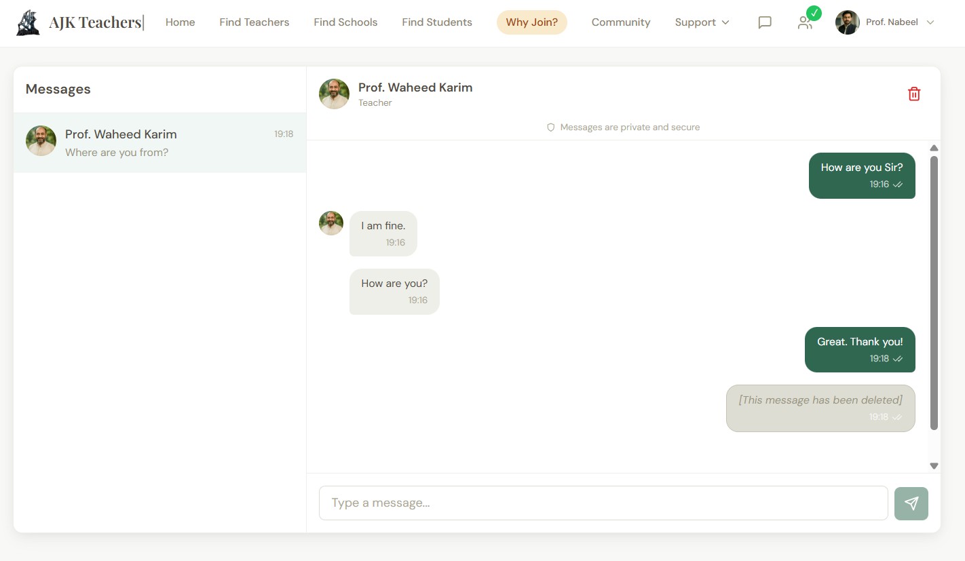Visit the Community link
This screenshot has height=561, width=965.
point(620,22)
